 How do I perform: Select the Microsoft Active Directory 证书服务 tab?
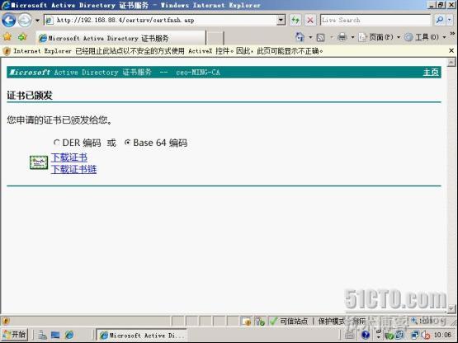coord(121,38)
